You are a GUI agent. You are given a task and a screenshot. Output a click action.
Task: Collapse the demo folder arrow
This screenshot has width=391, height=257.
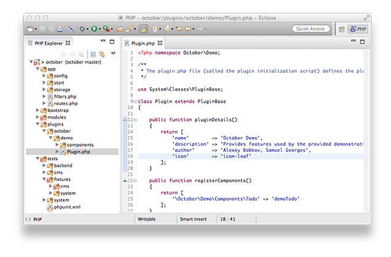pos(50,138)
